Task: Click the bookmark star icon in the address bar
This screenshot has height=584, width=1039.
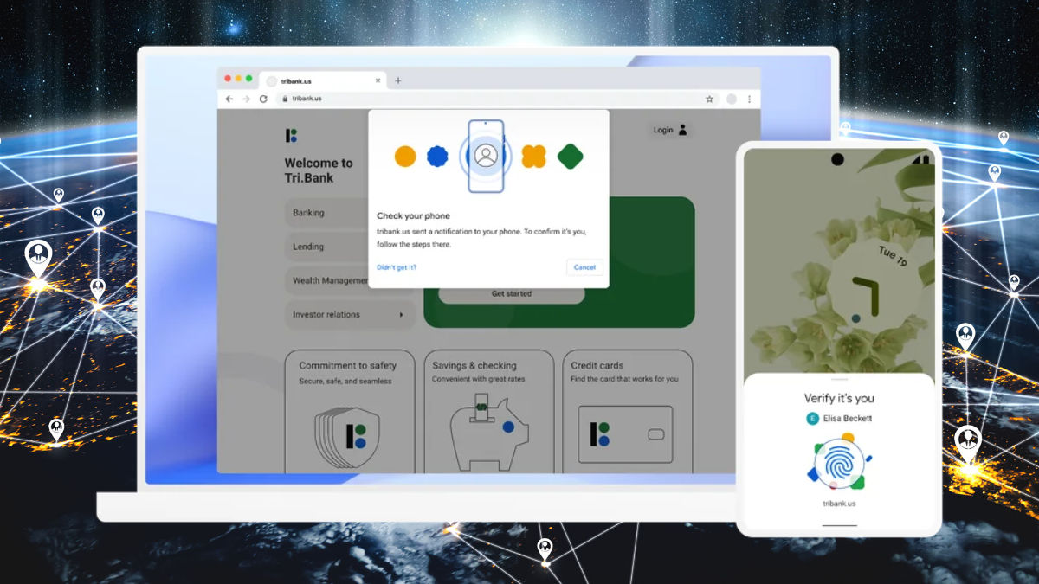Action: click(711, 99)
